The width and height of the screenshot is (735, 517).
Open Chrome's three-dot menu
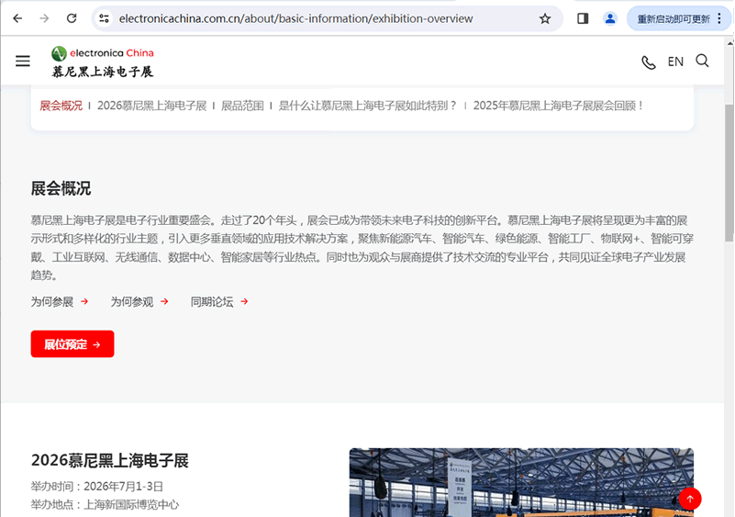pos(719,18)
